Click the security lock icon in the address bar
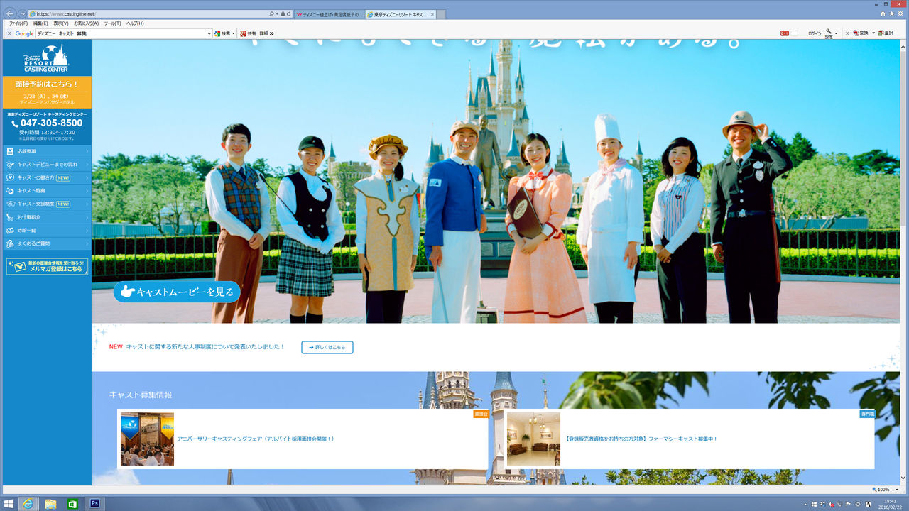909x511 pixels. point(283,13)
